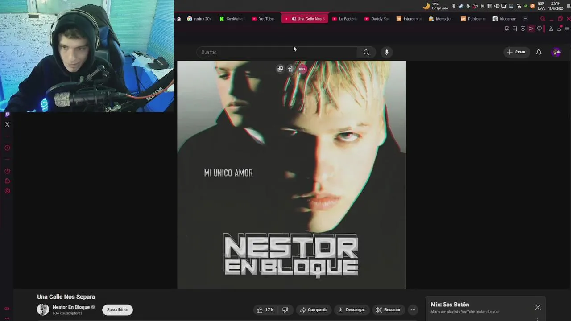Open the Player icon in Opera sidebar
The width and height of the screenshot is (571, 321).
coord(7,148)
